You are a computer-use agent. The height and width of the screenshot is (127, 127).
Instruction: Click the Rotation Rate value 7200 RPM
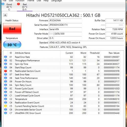click(115, 29)
